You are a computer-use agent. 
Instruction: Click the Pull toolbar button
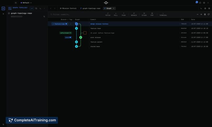[x=116, y=14]
